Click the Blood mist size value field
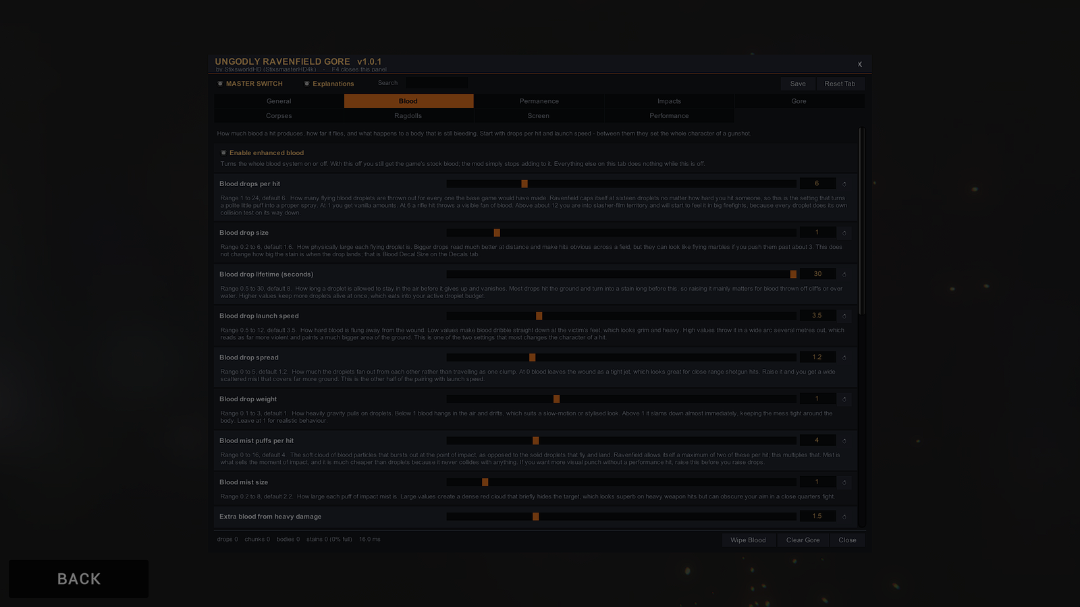The width and height of the screenshot is (1080, 607). click(817, 482)
